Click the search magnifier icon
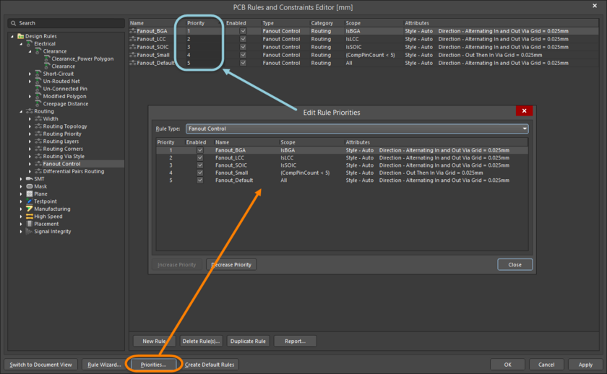 click(14, 23)
